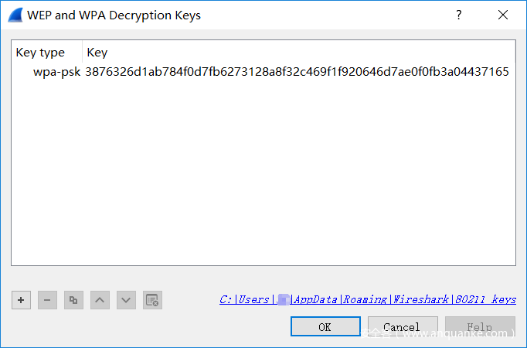Confirm with the OK button
The height and width of the screenshot is (348, 527).
tap(325, 327)
